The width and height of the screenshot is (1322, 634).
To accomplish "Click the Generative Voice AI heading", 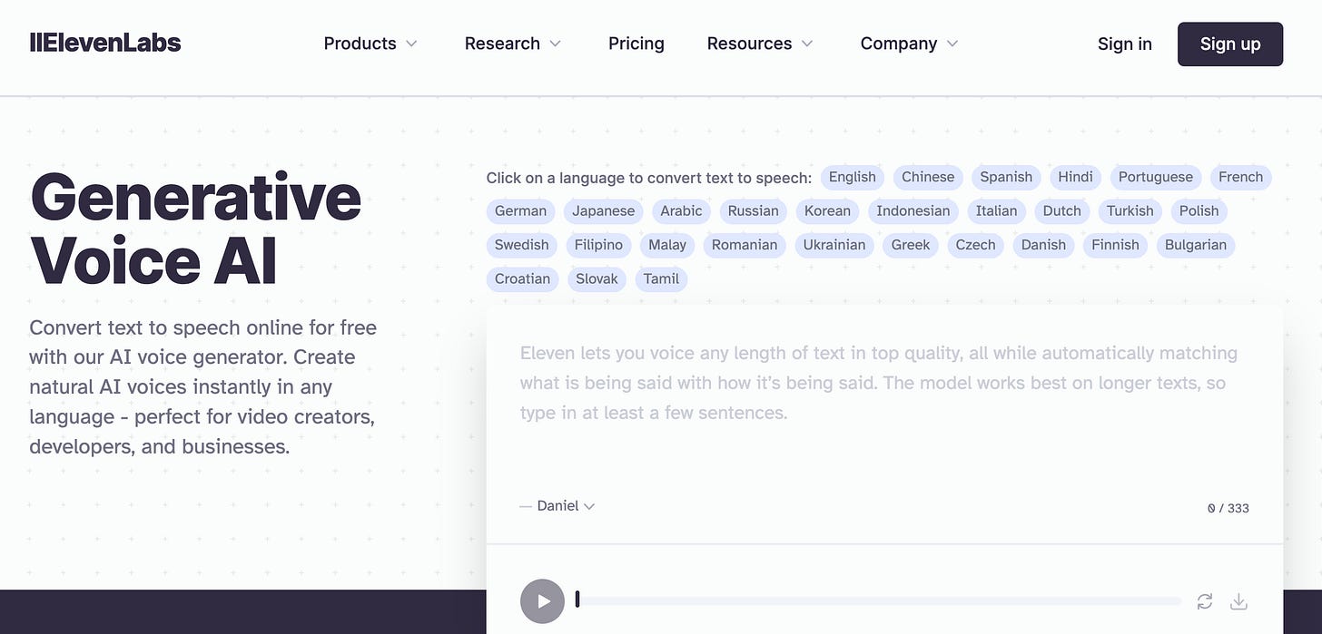I will [x=196, y=229].
